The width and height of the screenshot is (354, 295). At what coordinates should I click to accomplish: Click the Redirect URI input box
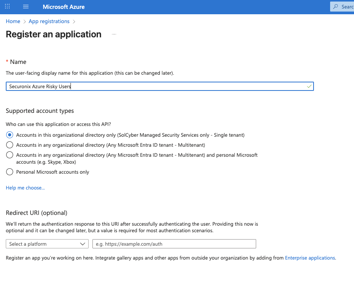174,244
